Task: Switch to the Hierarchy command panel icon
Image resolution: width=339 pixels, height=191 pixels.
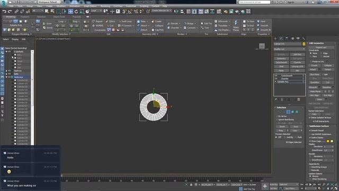Action: [287, 39]
